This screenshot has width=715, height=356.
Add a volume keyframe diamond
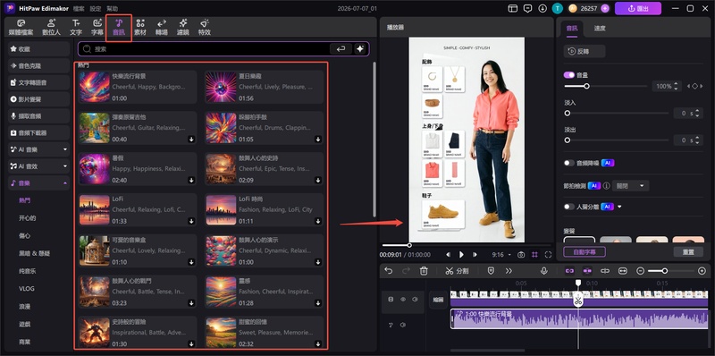click(x=694, y=86)
